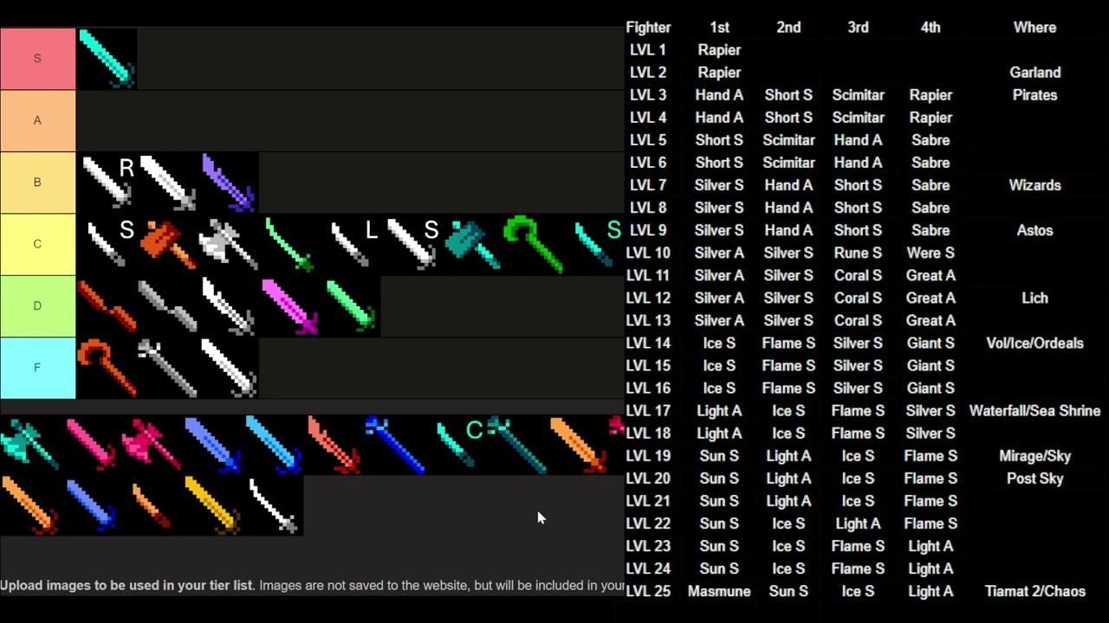Image resolution: width=1109 pixels, height=623 pixels.
Task: Click the 'Pirates' location cell
Action: tap(1034, 95)
